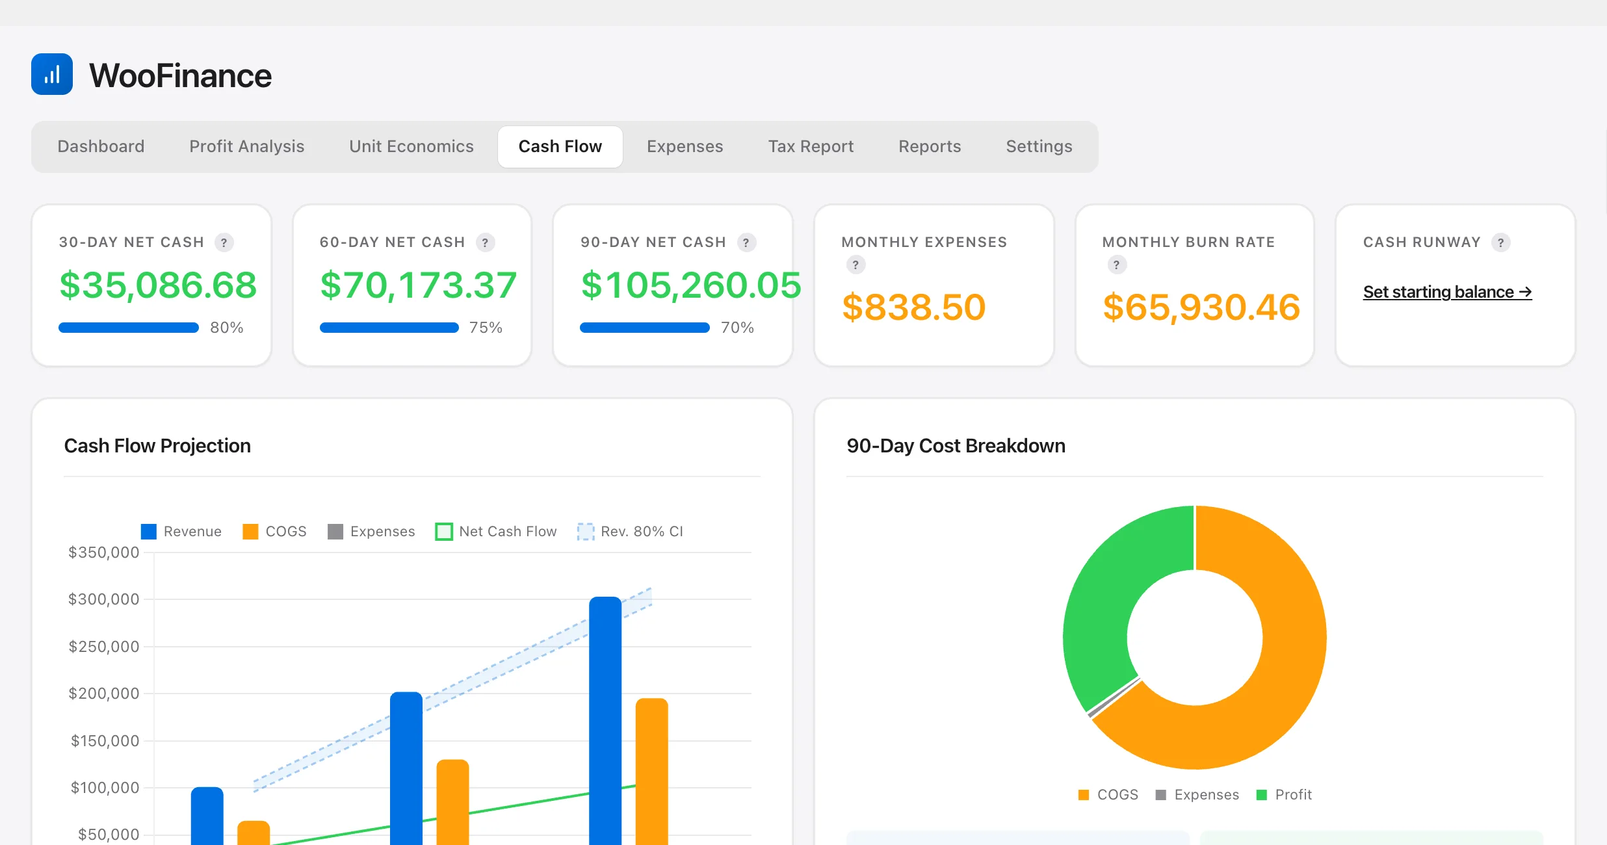Toggle Net Cash Flow series in legend
Image resolution: width=1607 pixels, height=845 pixels.
coord(496,531)
